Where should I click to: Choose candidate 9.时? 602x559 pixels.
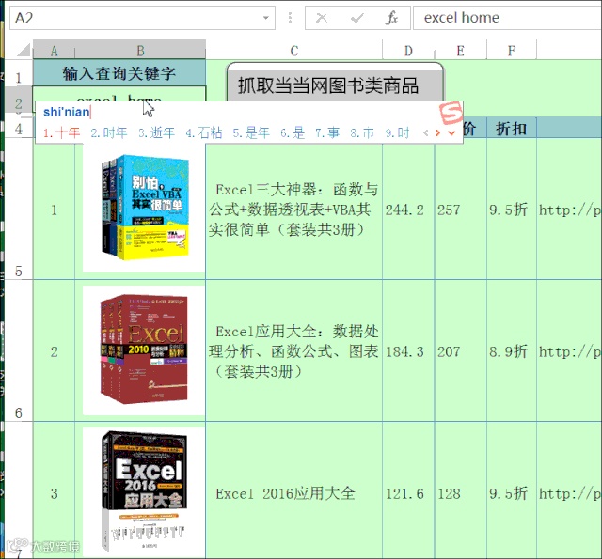397,132
